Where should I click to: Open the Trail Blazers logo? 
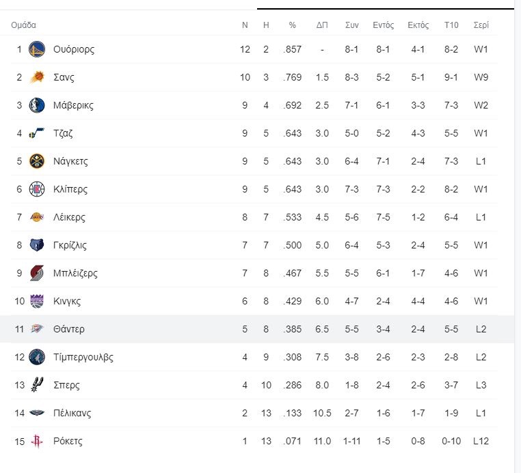[36, 273]
